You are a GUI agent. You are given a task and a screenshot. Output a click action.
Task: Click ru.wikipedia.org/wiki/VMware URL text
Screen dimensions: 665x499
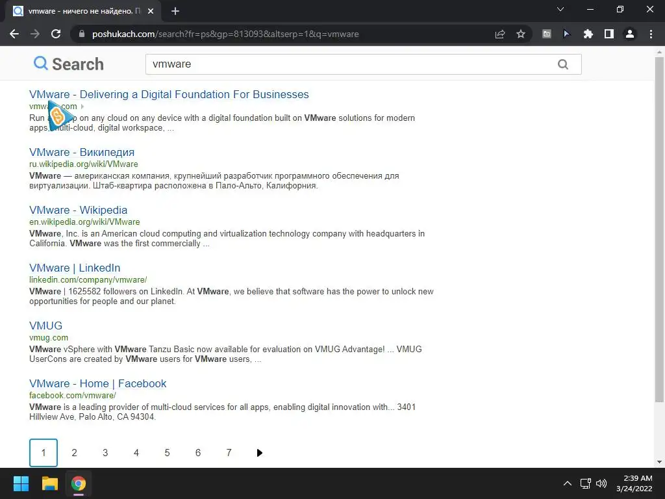point(84,164)
